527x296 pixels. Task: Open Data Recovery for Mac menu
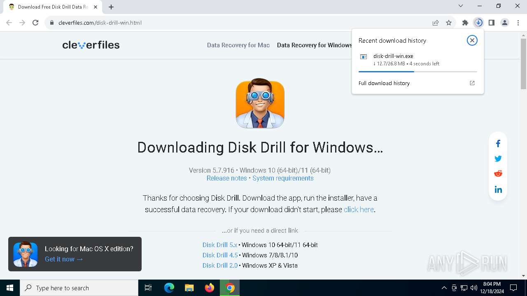(x=238, y=45)
